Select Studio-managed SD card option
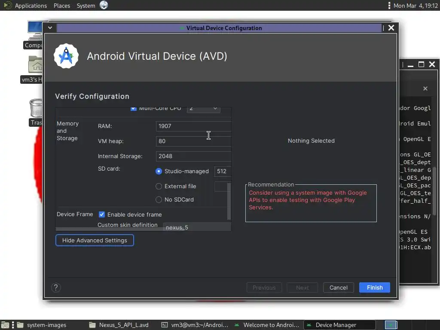440x330 pixels. [159, 171]
